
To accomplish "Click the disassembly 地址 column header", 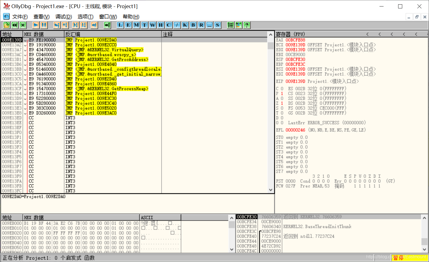I will pyautogui.click(x=12, y=34).
